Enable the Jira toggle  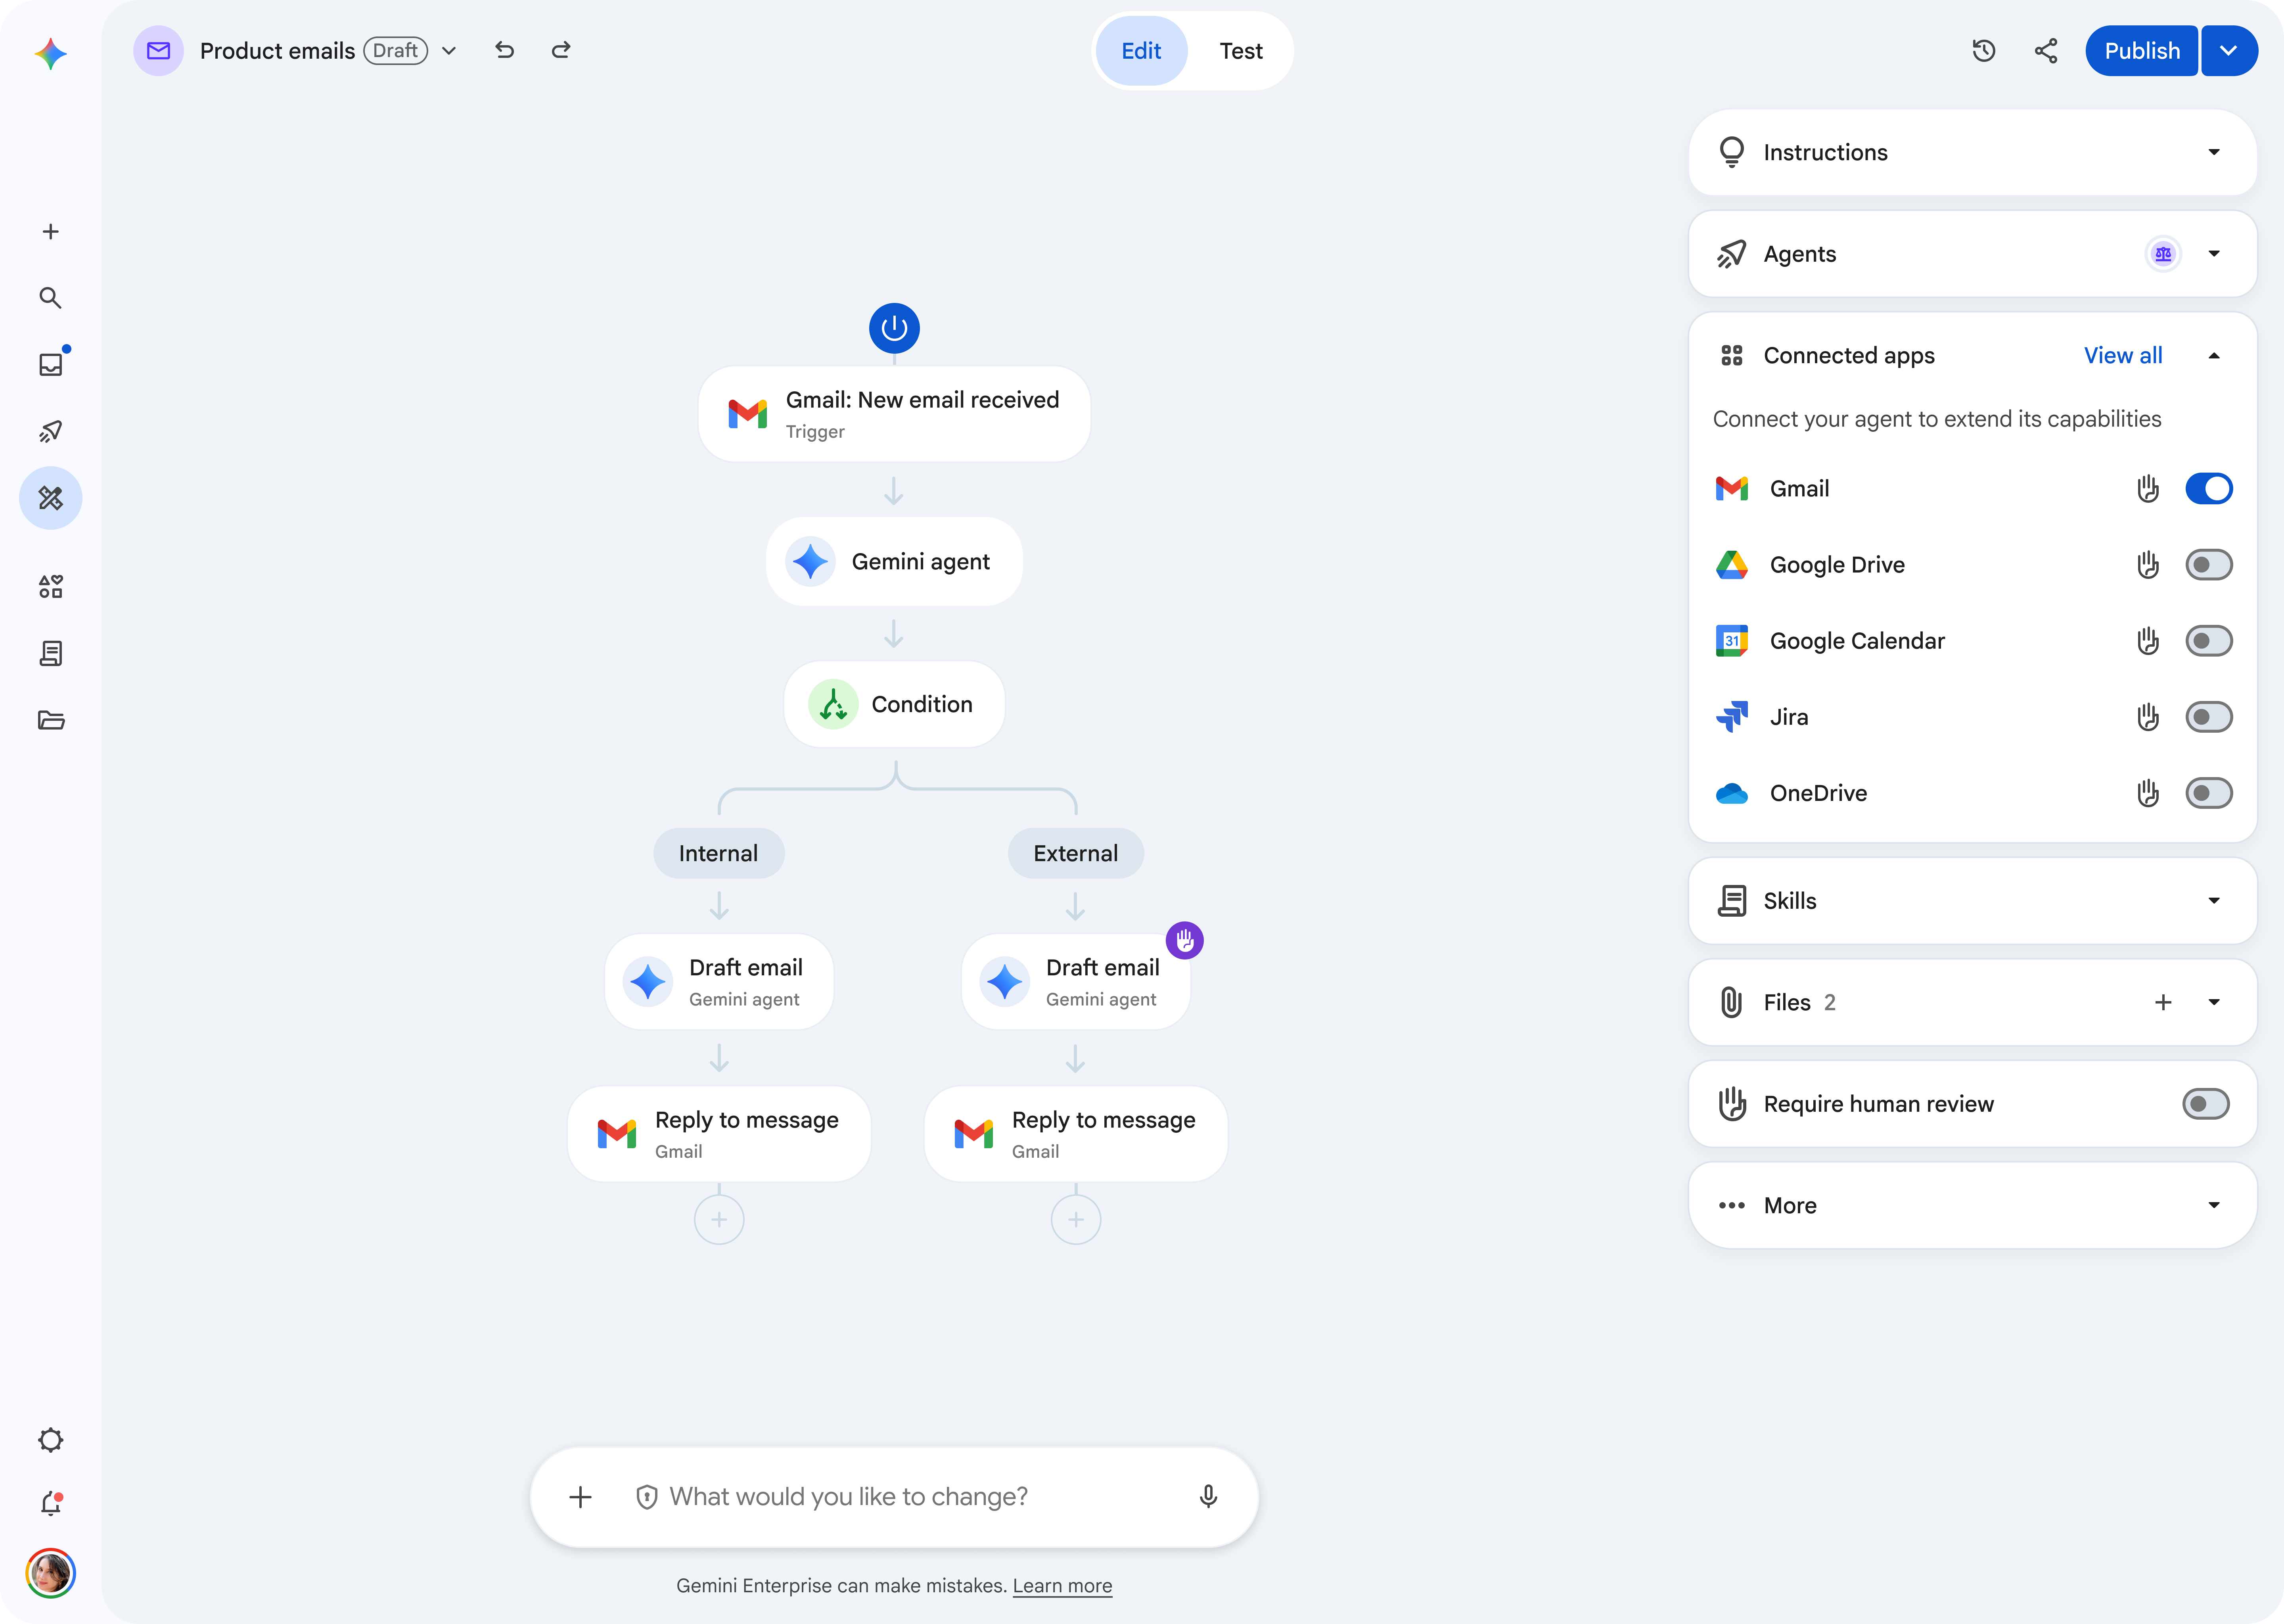click(2209, 717)
